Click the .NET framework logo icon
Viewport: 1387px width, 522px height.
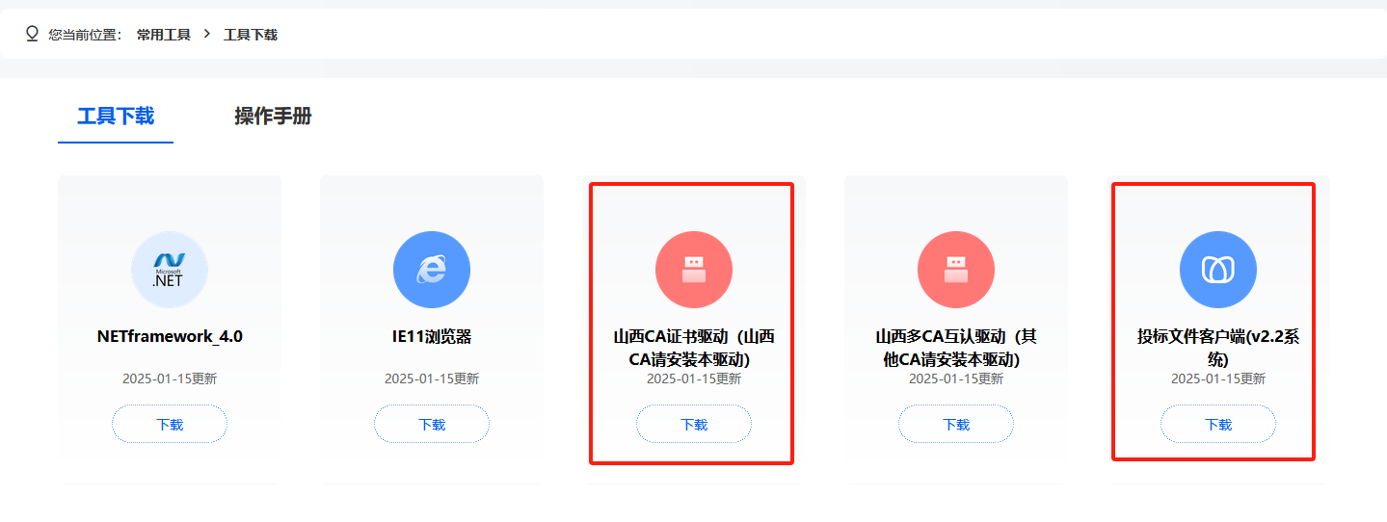170,270
